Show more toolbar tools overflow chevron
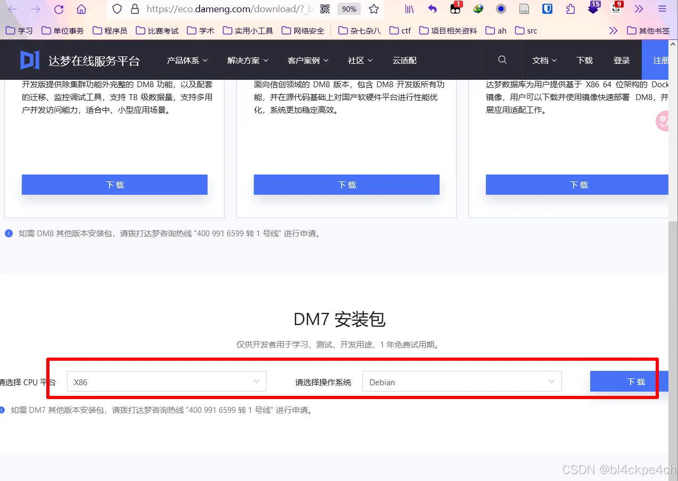 pos(639,9)
